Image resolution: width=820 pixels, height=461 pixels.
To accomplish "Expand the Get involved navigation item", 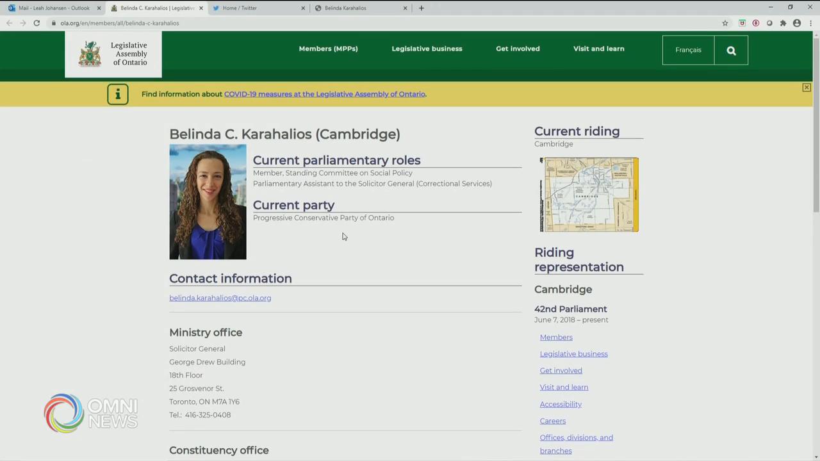I will 518,49.
